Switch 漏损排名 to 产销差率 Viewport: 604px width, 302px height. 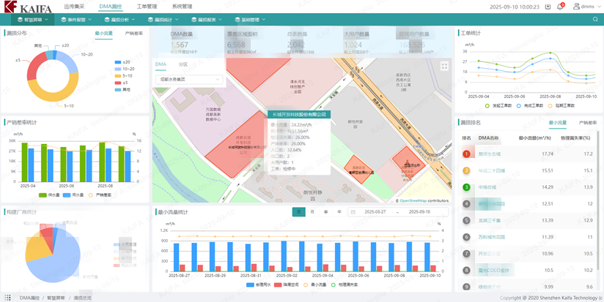(588, 123)
